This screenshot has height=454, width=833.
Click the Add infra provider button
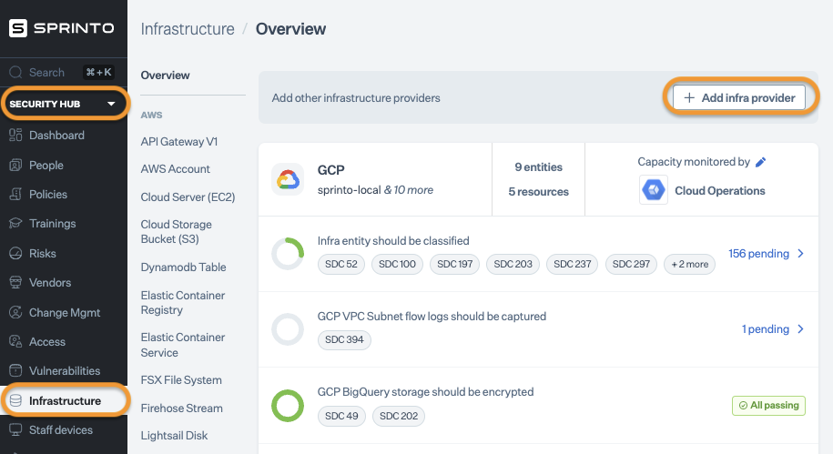click(x=739, y=97)
